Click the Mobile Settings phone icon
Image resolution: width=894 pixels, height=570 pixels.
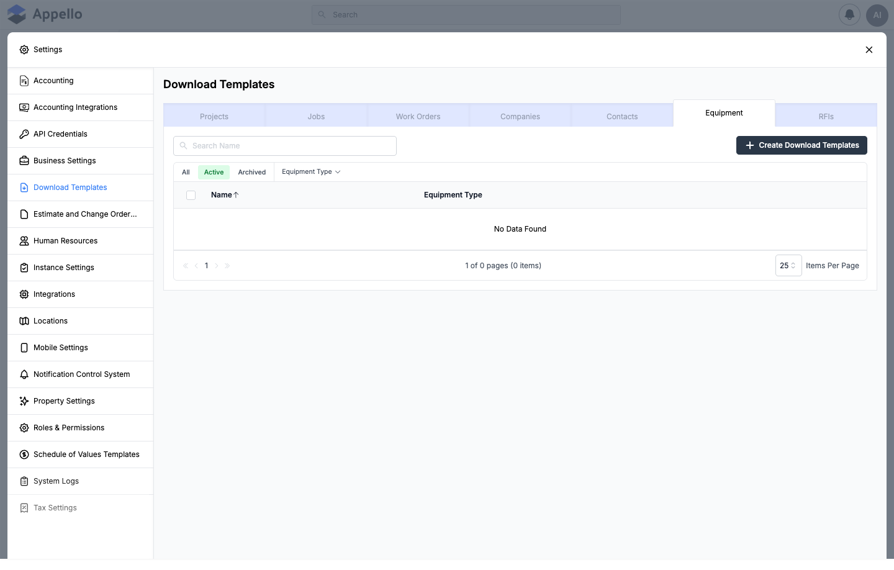[x=24, y=348]
